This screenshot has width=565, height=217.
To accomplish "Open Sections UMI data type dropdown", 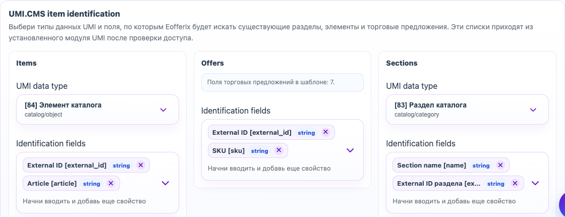I will [x=467, y=110].
